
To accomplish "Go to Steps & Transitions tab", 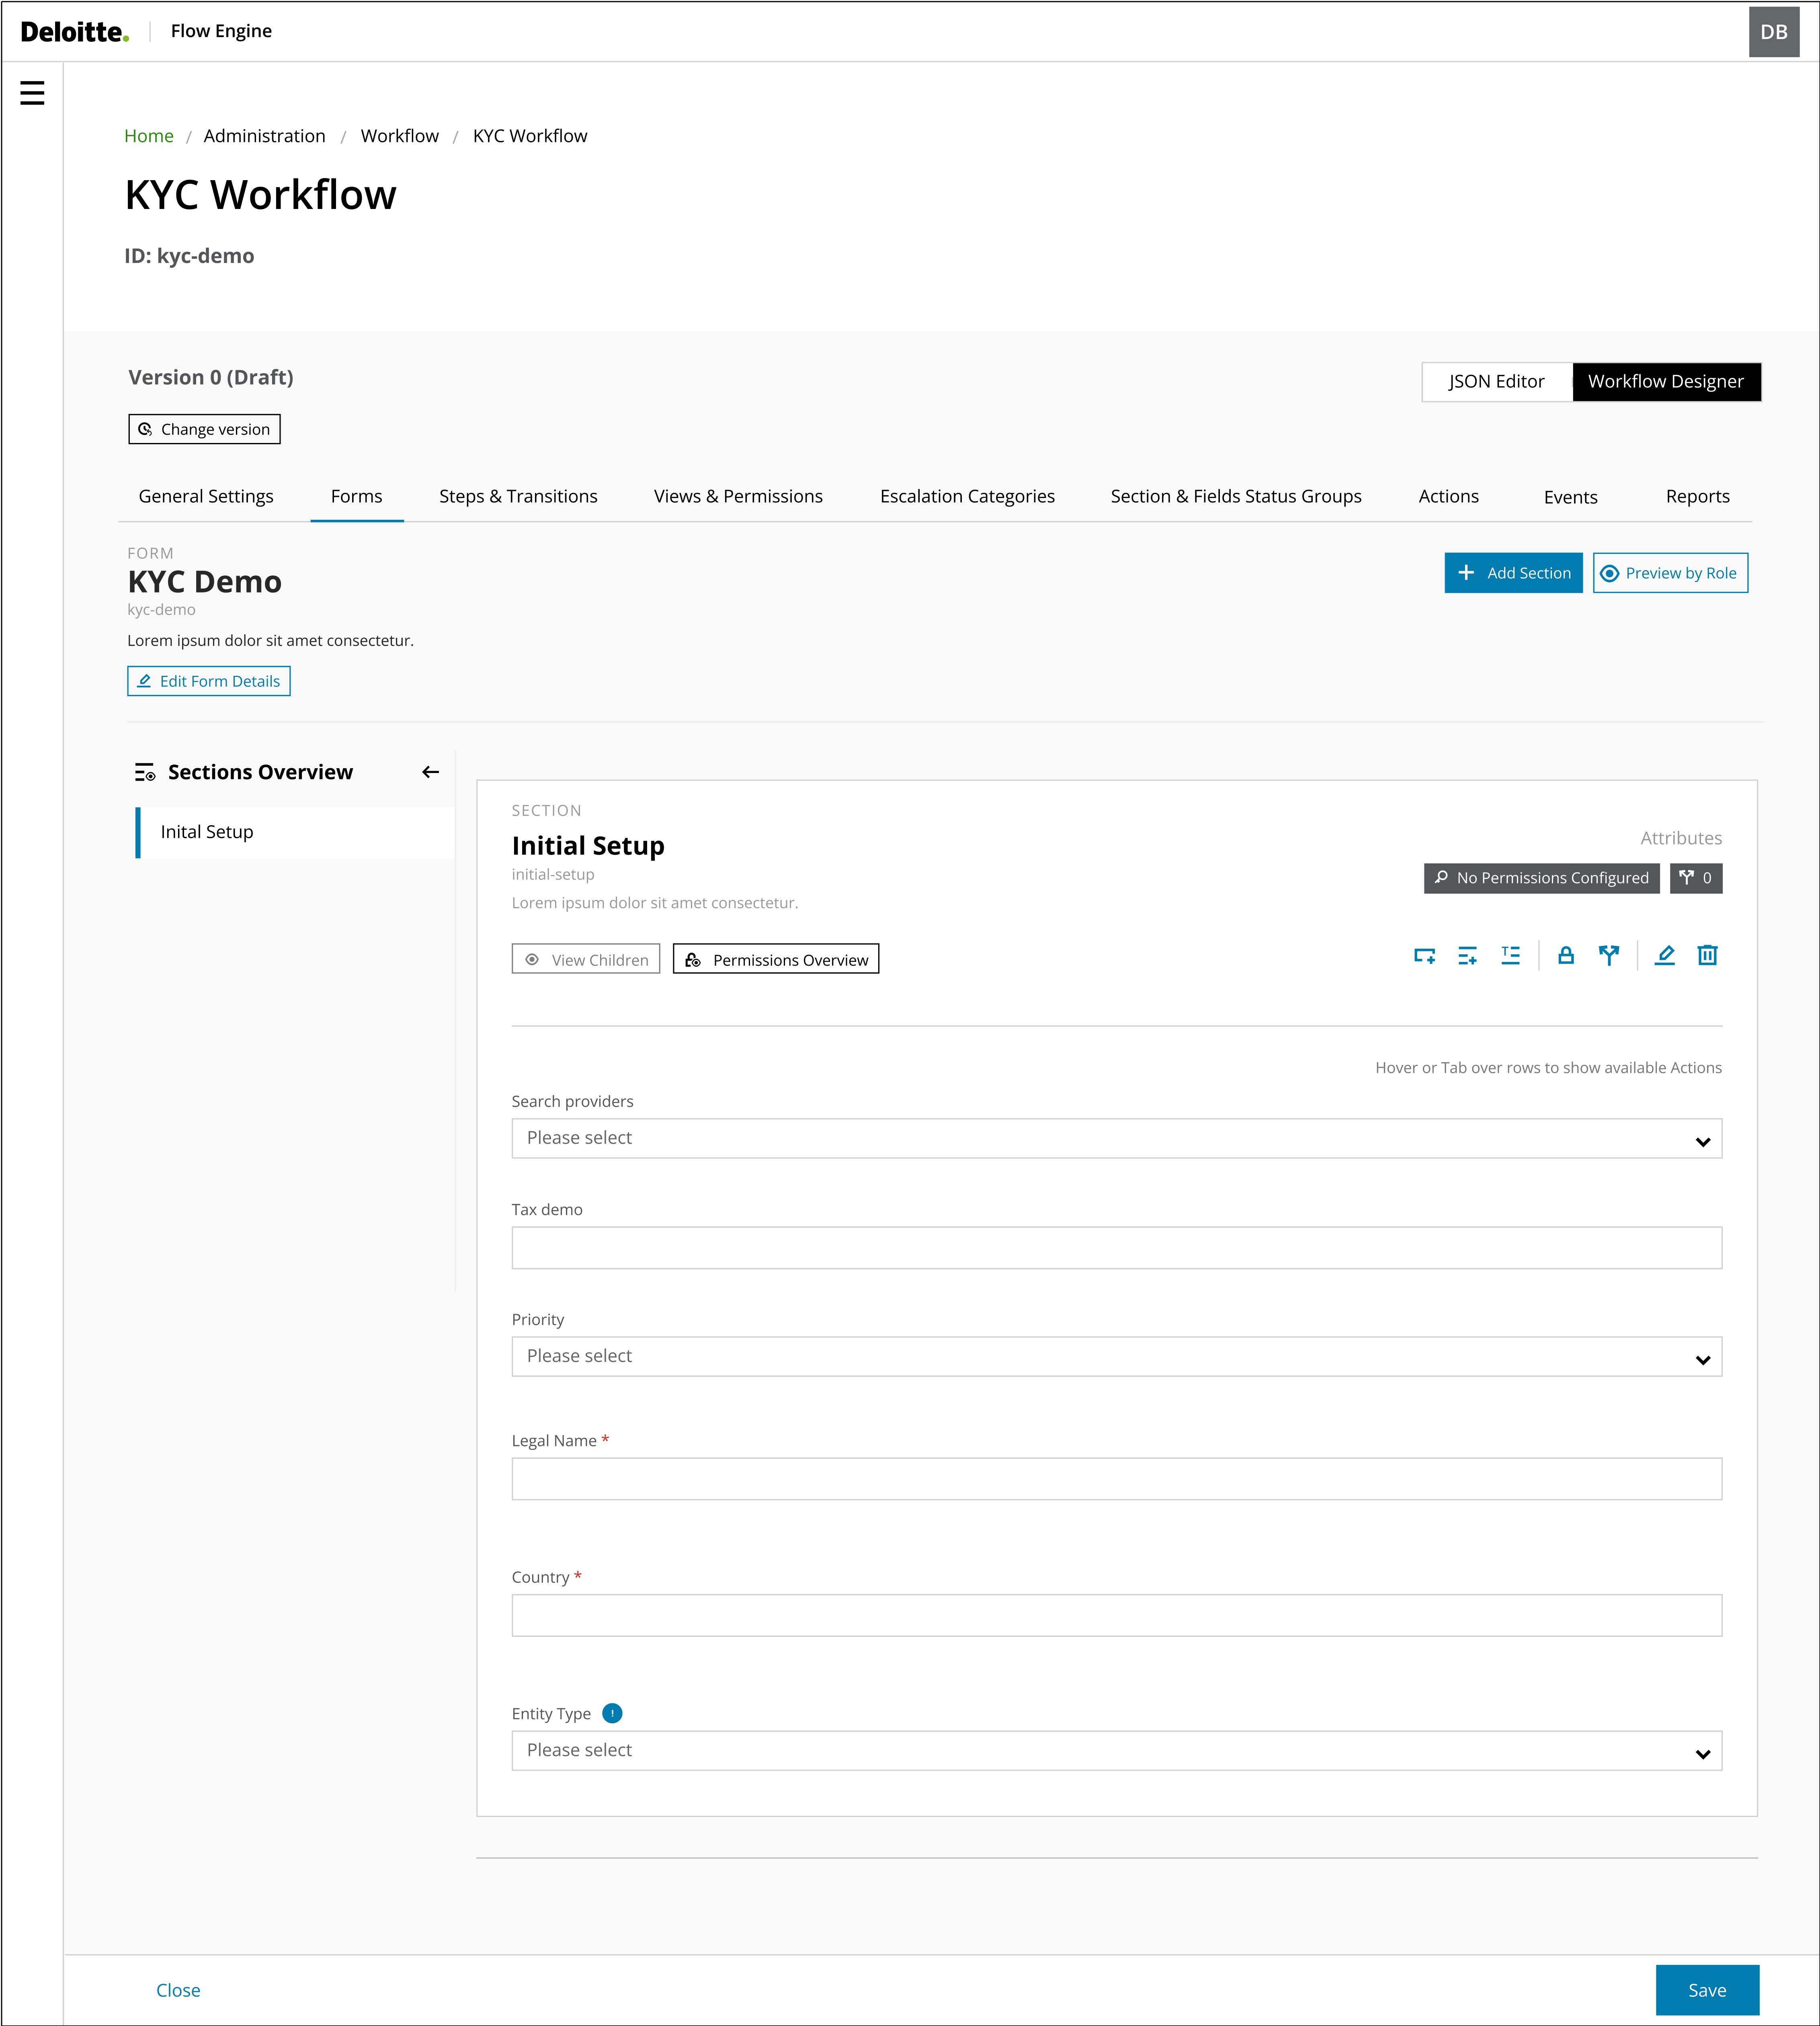I will (x=518, y=496).
